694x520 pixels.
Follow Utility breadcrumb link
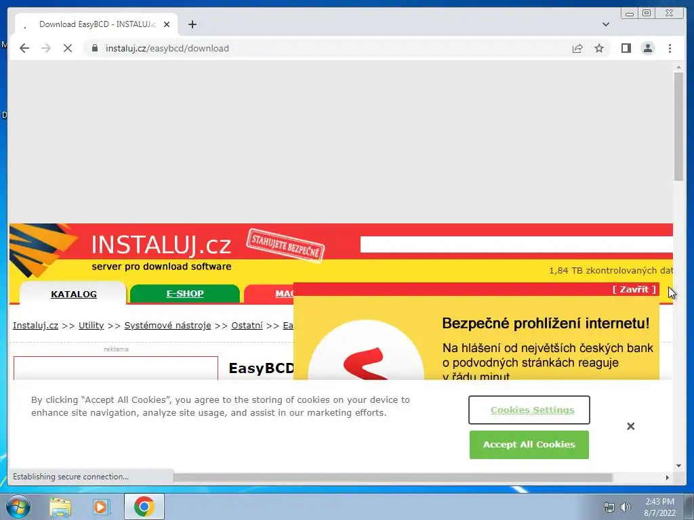pos(91,326)
